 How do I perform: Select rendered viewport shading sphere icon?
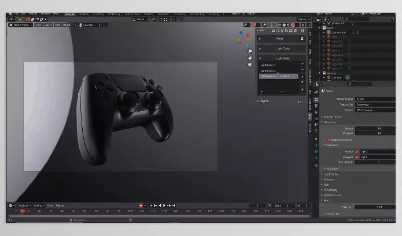[293, 25]
